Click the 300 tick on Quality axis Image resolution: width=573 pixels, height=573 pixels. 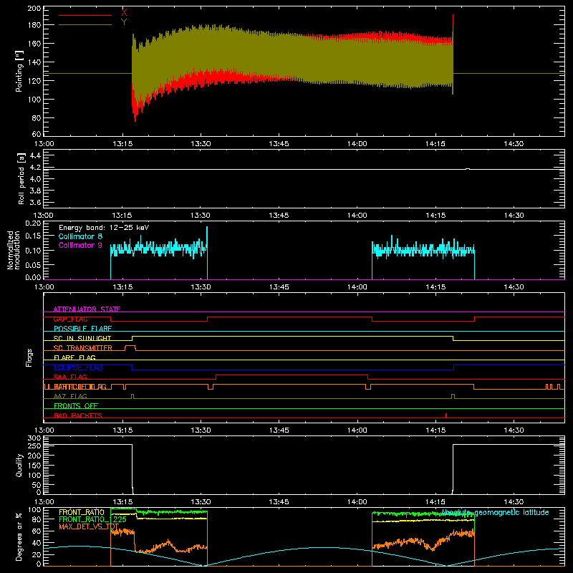tap(34, 438)
